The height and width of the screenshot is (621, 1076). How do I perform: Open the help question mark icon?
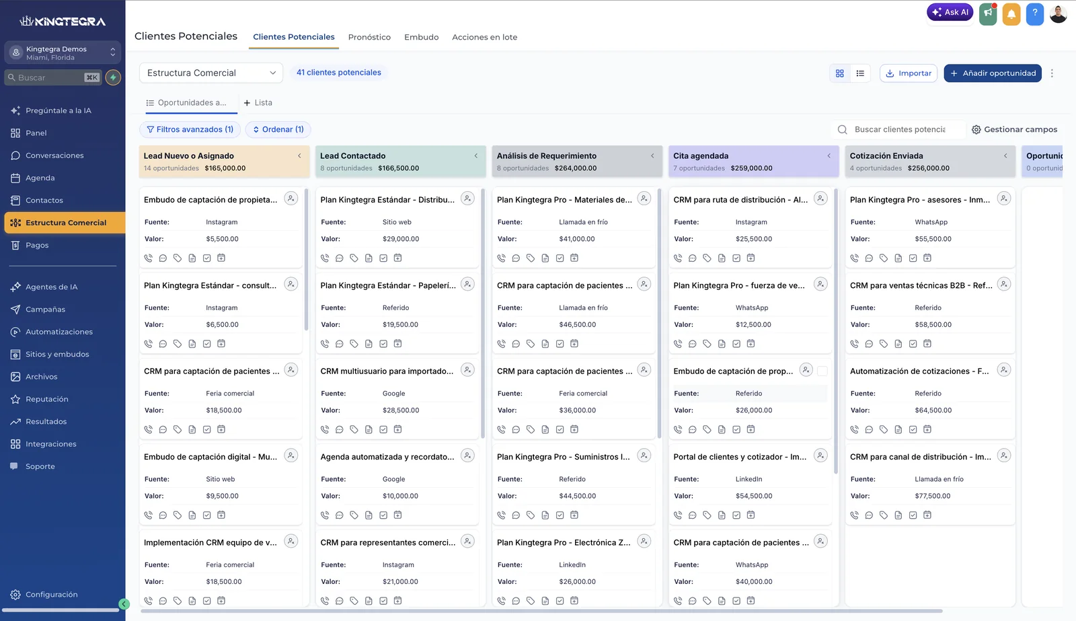(x=1035, y=13)
